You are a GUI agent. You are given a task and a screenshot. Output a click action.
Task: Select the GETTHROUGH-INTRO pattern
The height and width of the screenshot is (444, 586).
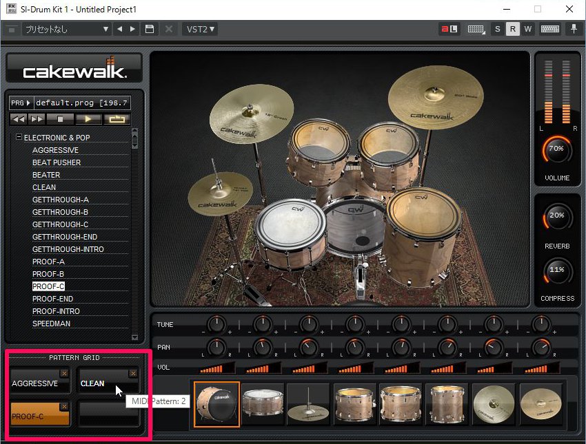click(x=68, y=249)
